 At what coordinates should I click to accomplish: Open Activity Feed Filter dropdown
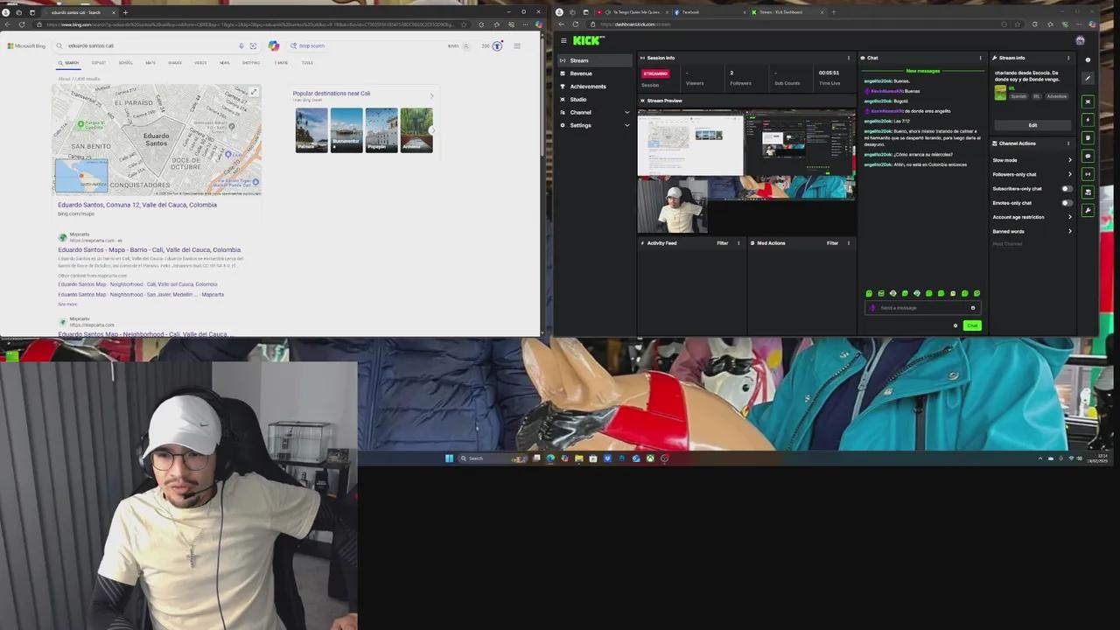click(723, 243)
